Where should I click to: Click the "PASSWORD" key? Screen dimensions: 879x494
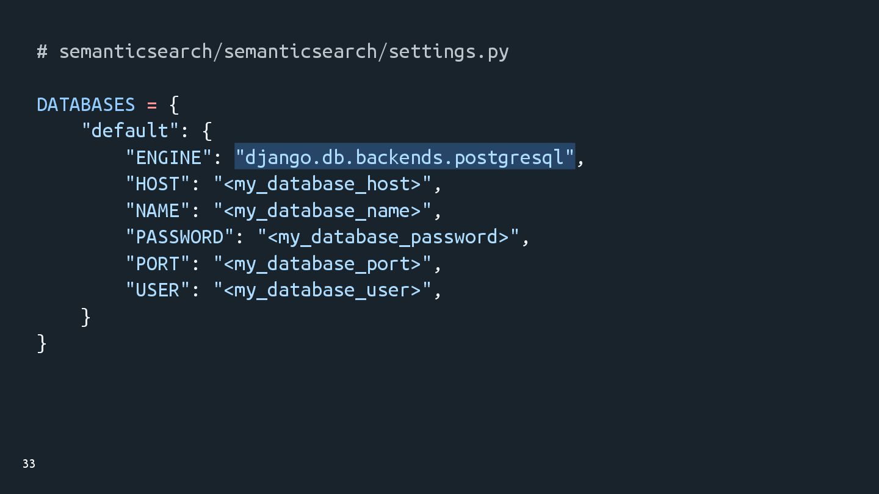click(179, 237)
